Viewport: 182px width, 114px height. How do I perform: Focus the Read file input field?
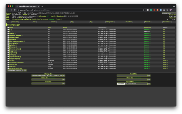point(132,76)
